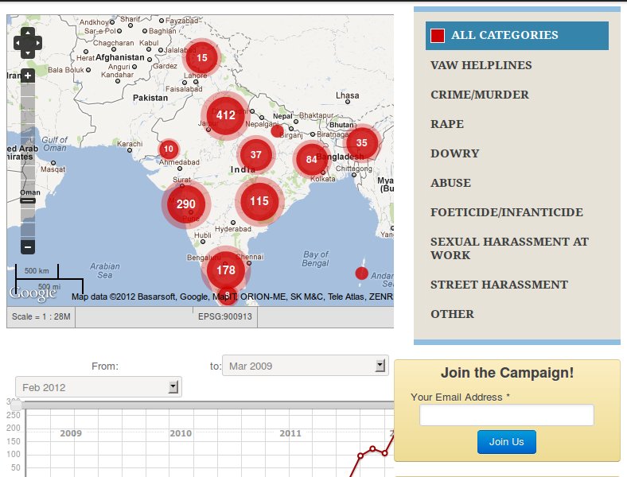The height and width of the screenshot is (477, 627).
Task: Pan the map left with the arrow control
Action: [x=18, y=43]
